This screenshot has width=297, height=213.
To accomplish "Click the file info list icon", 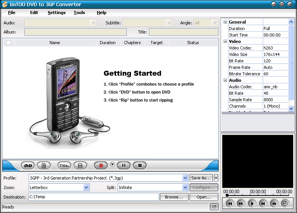I will pyautogui.click(x=44, y=165).
